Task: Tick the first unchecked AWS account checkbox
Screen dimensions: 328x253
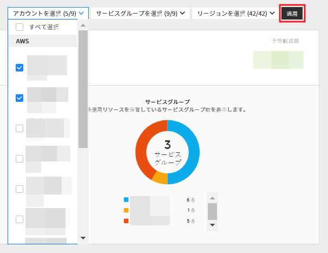Action: 19,128
